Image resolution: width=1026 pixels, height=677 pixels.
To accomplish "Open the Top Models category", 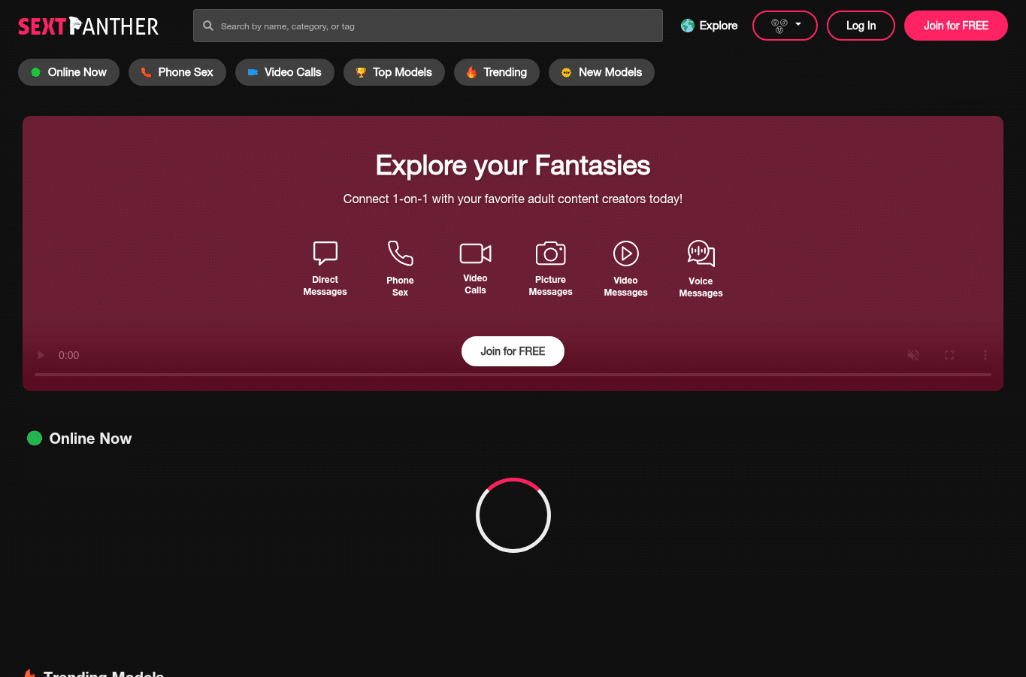I will click(x=394, y=72).
